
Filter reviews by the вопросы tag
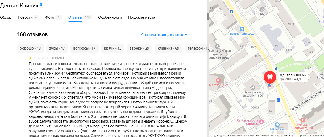point(84,48)
